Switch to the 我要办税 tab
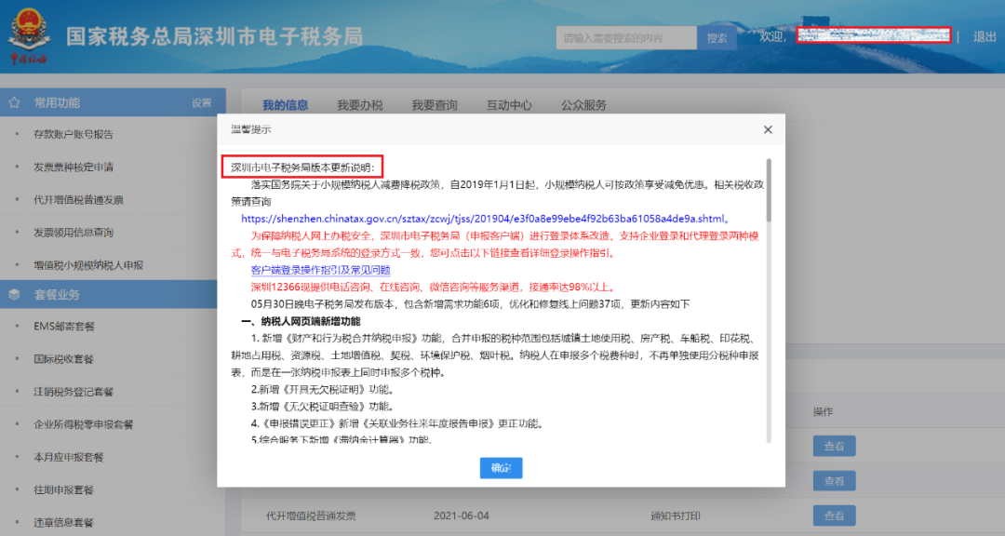The height and width of the screenshot is (536, 1005). [359, 105]
